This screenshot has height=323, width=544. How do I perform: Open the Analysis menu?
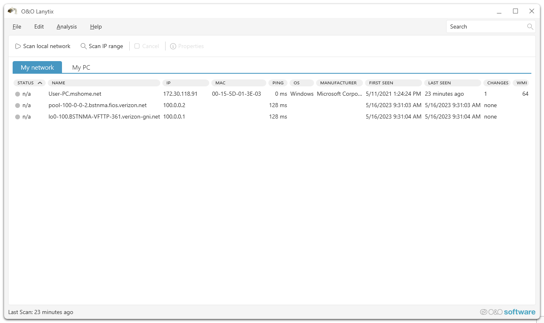pyautogui.click(x=66, y=27)
